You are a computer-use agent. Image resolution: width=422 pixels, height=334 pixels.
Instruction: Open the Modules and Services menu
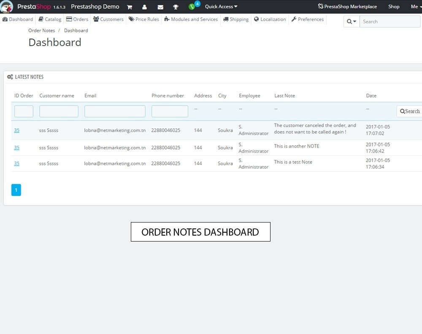click(191, 19)
